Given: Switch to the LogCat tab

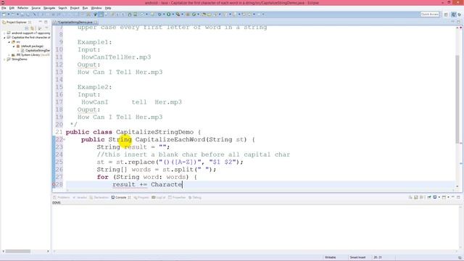Looking at the screenshot, I should [x=159, y=197].
